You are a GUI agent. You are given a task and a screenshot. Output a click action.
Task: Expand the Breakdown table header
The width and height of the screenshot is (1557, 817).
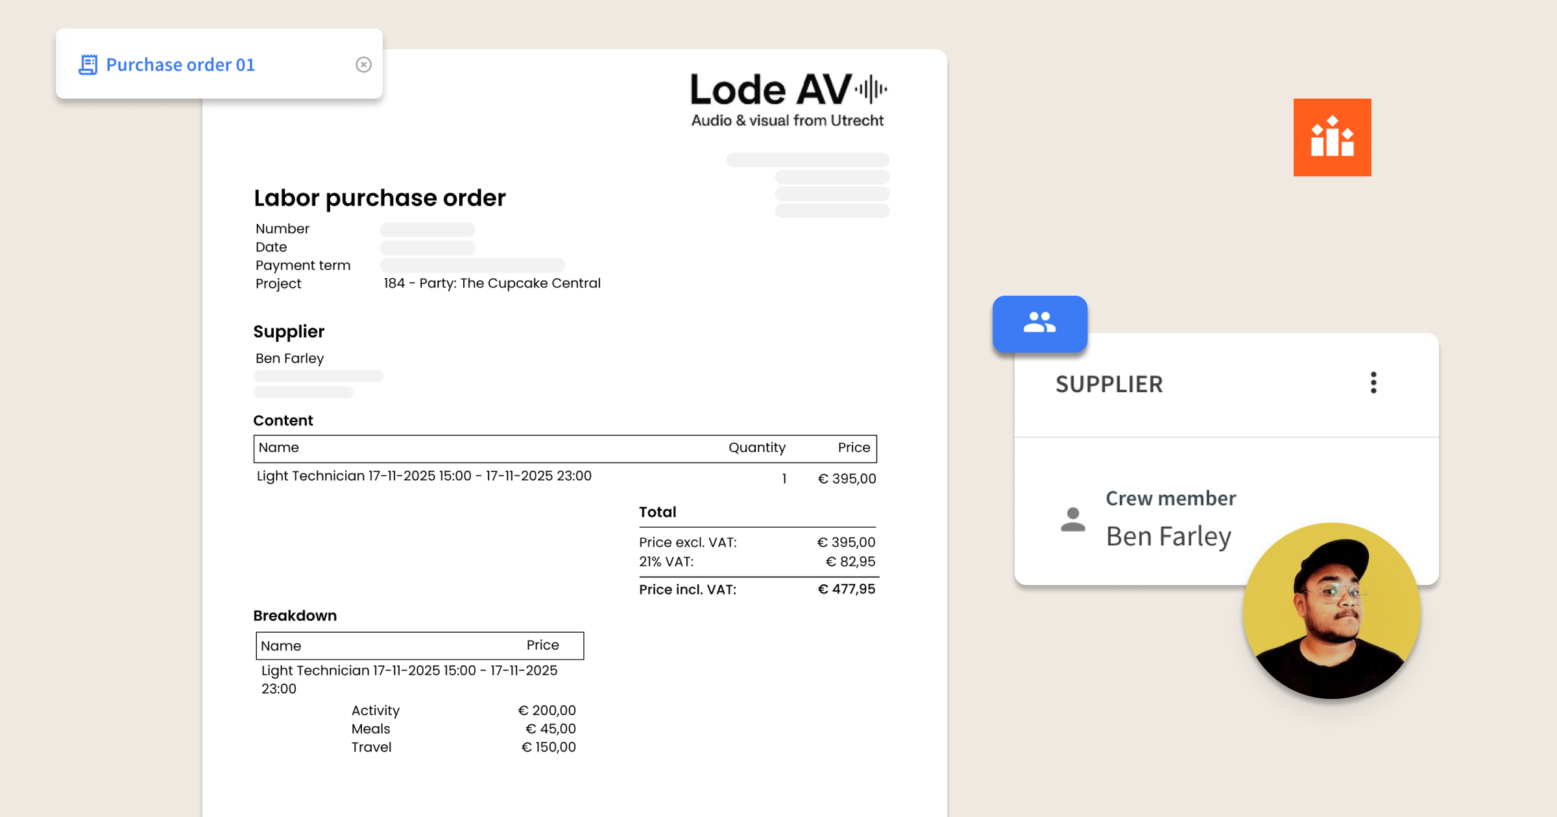[419, 645]
